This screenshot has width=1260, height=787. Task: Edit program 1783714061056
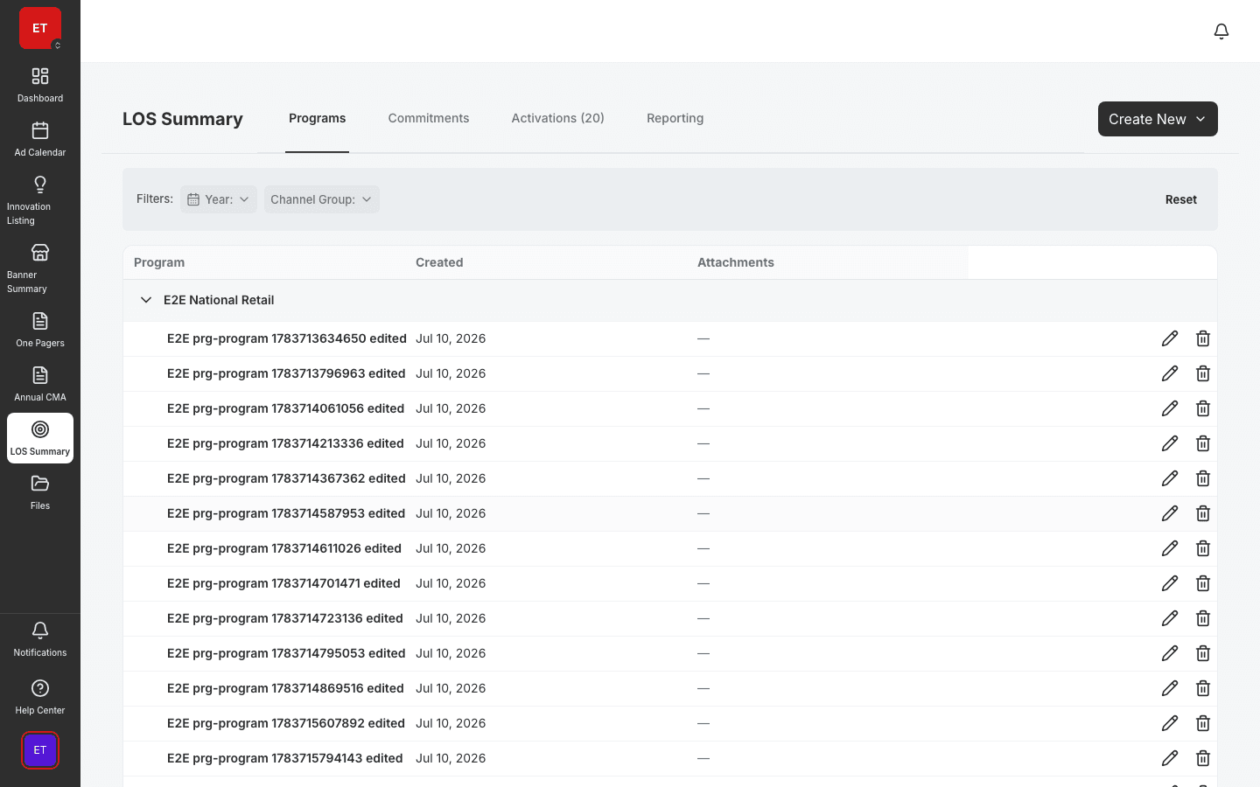click(x=1170, y=408)
